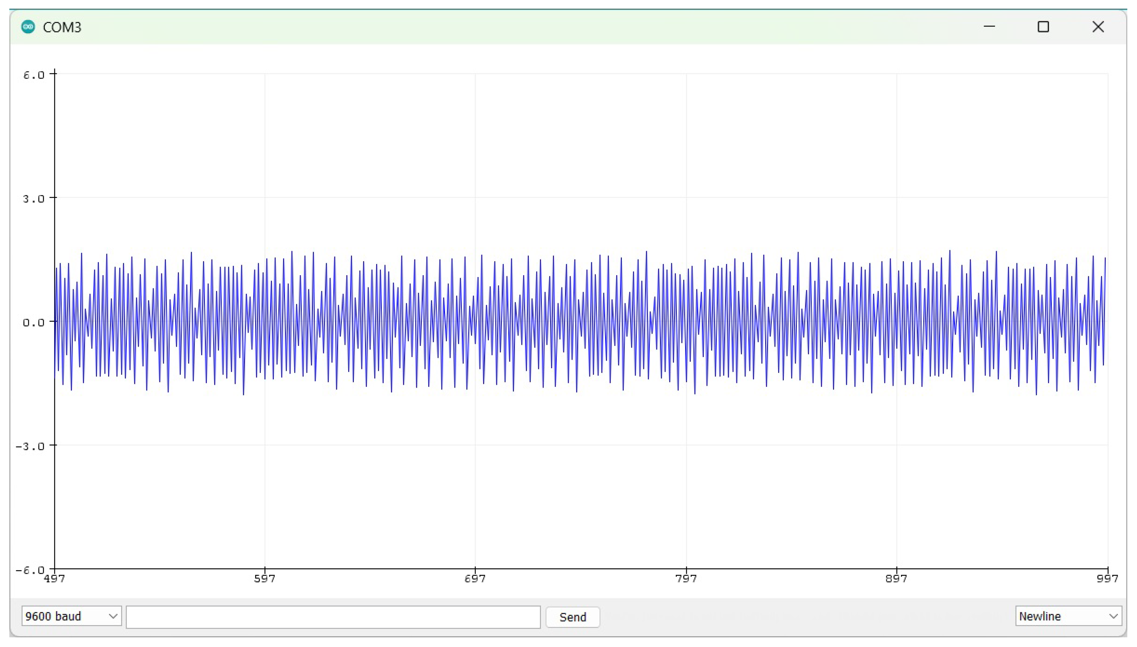Open the Newline line-ending dropdown
The height and width of the screenshot is (647, 1137).
click(1068, 616)
